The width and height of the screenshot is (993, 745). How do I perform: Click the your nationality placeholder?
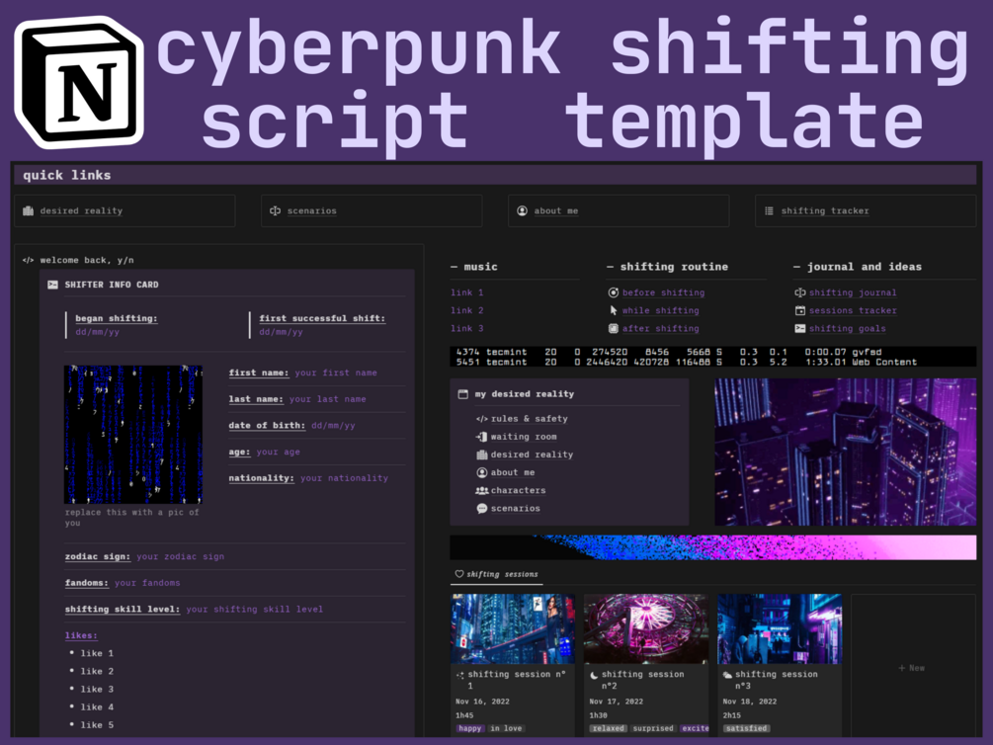pyautogui.click(x=344, y=478)
